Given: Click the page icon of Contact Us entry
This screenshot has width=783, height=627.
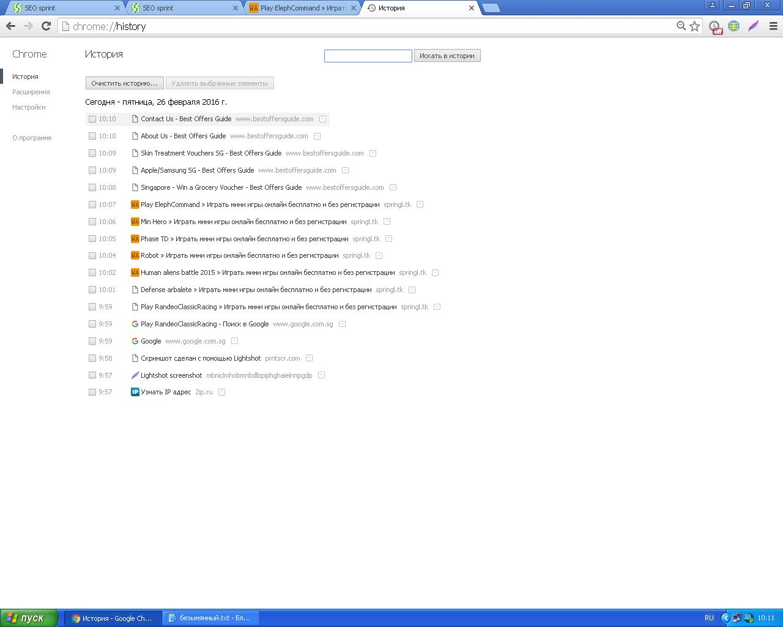Looking at the screenshot, I should pos(135,119).
